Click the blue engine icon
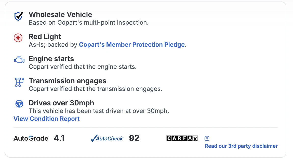The width and height of the screenshot is (293, 162). (19, 60)
